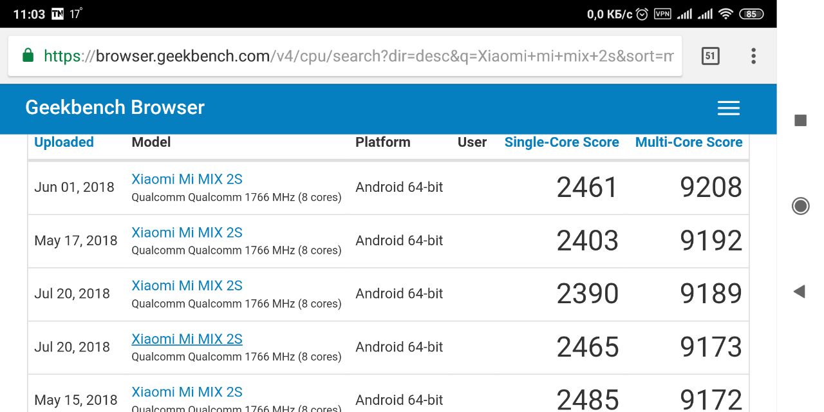Tap the Android home circle button
824x412 pixels.
click(800, 206)
